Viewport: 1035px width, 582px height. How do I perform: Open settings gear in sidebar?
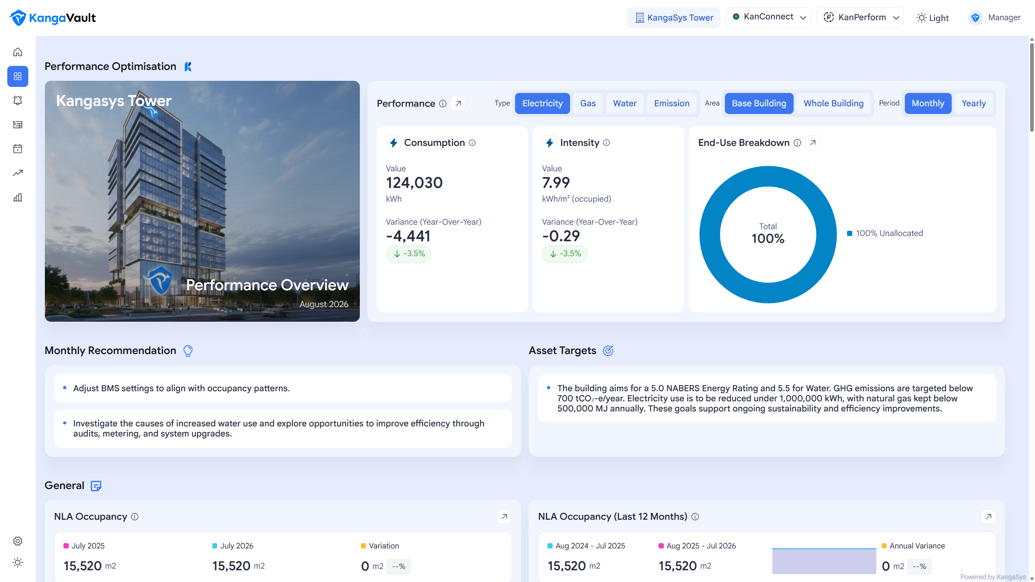click(17, 541)
